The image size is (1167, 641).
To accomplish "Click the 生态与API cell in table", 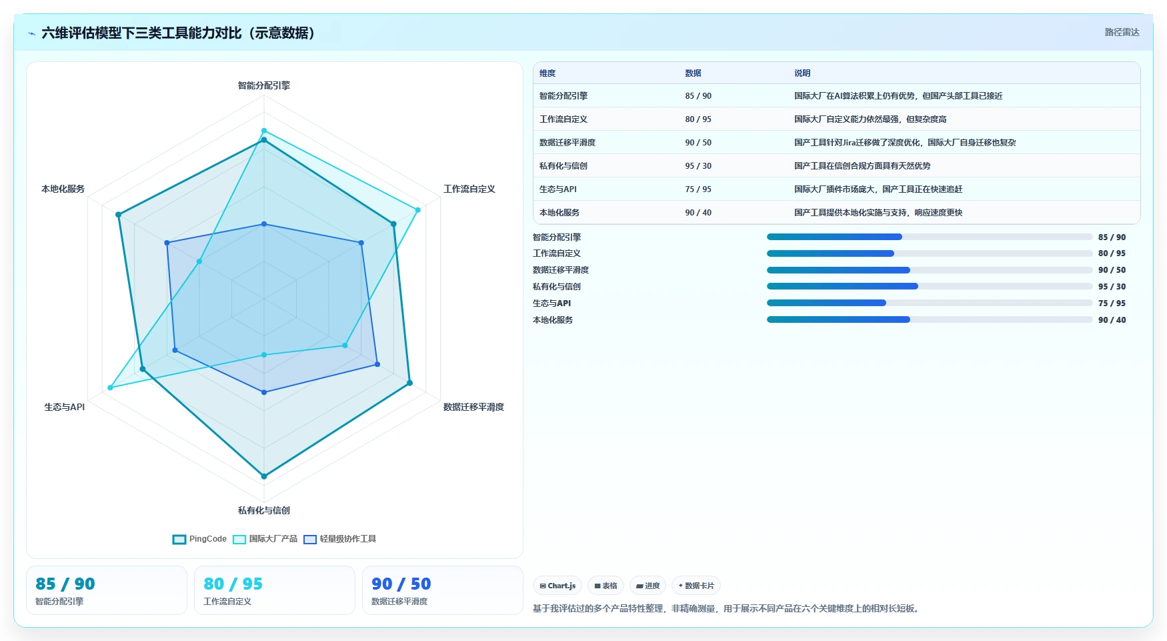I will pyautogui.click(x=558, y=189).
